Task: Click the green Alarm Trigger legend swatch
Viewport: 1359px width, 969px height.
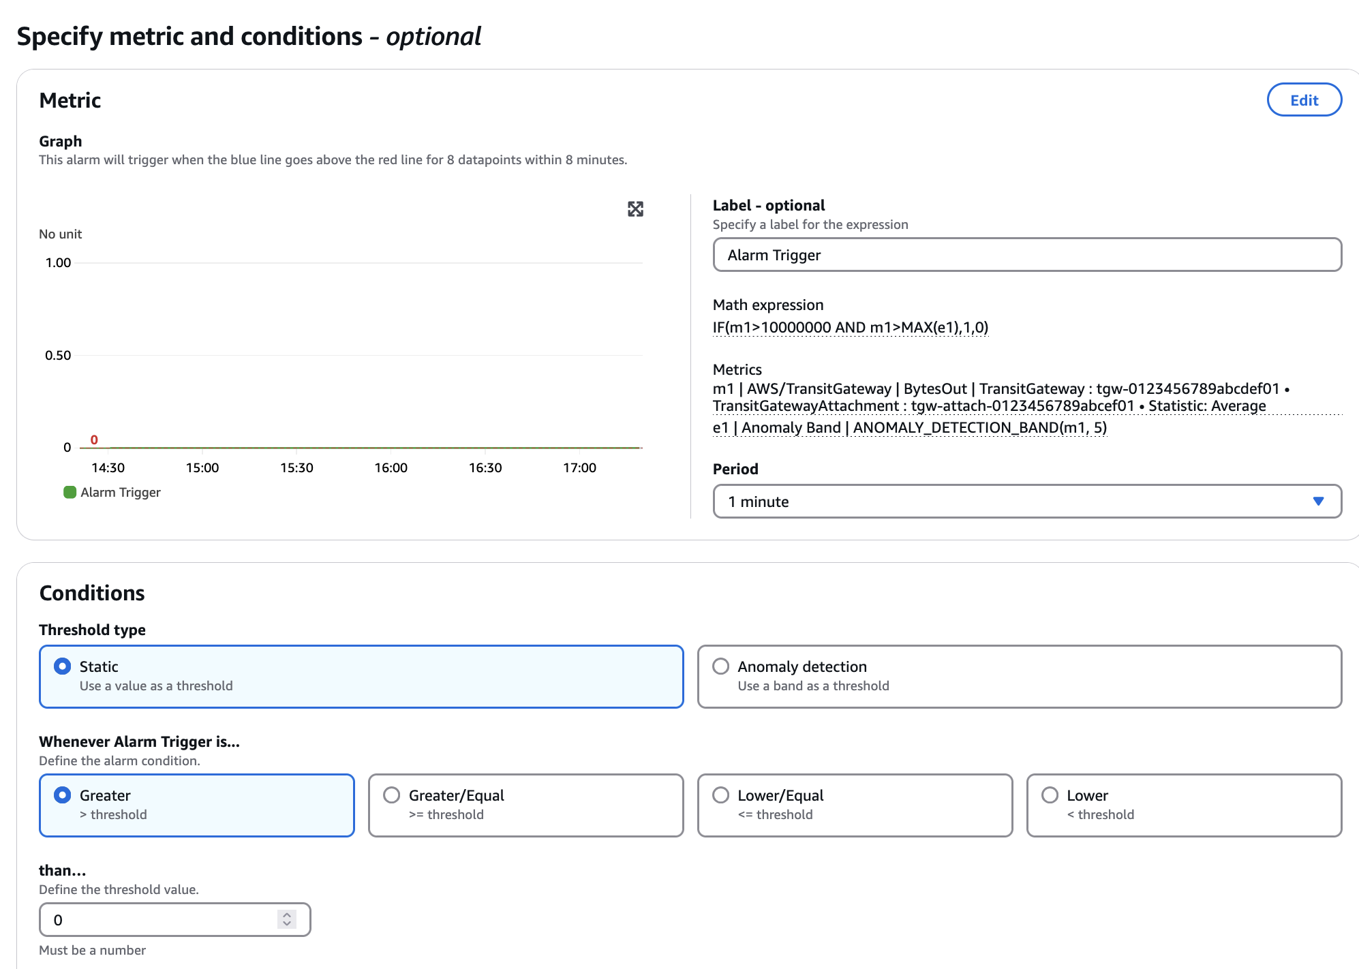Action: click(x=70, y=492)
